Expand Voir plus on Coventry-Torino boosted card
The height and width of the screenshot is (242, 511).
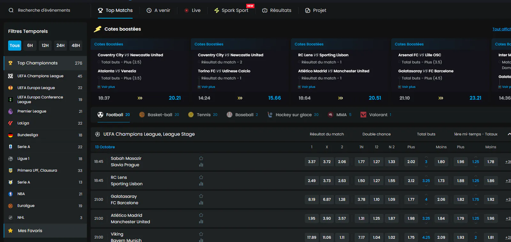point(206,87)
